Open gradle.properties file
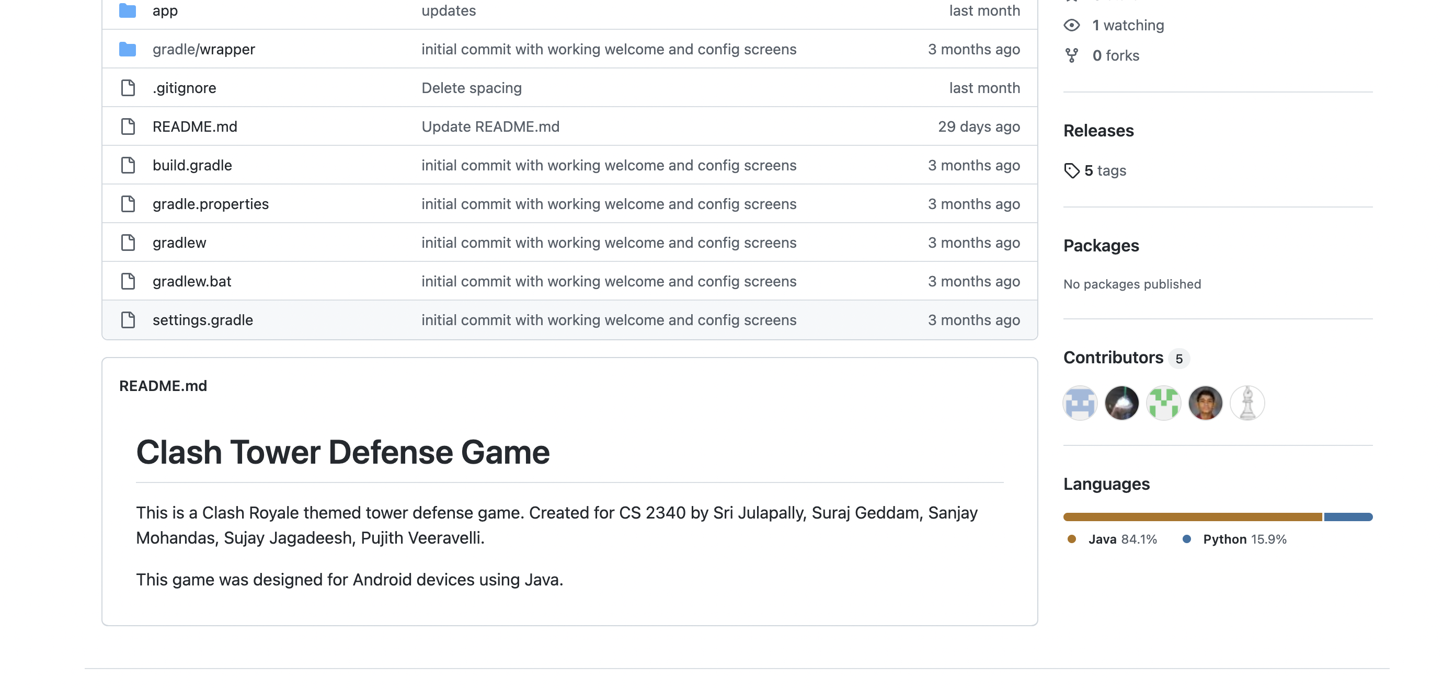Screen dimensions: 1443x690 click(210, 204)
